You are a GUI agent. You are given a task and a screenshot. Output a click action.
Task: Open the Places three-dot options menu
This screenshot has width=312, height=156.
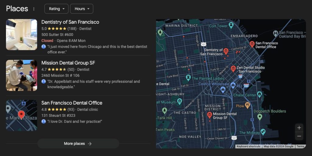click(x=34, y=9)
